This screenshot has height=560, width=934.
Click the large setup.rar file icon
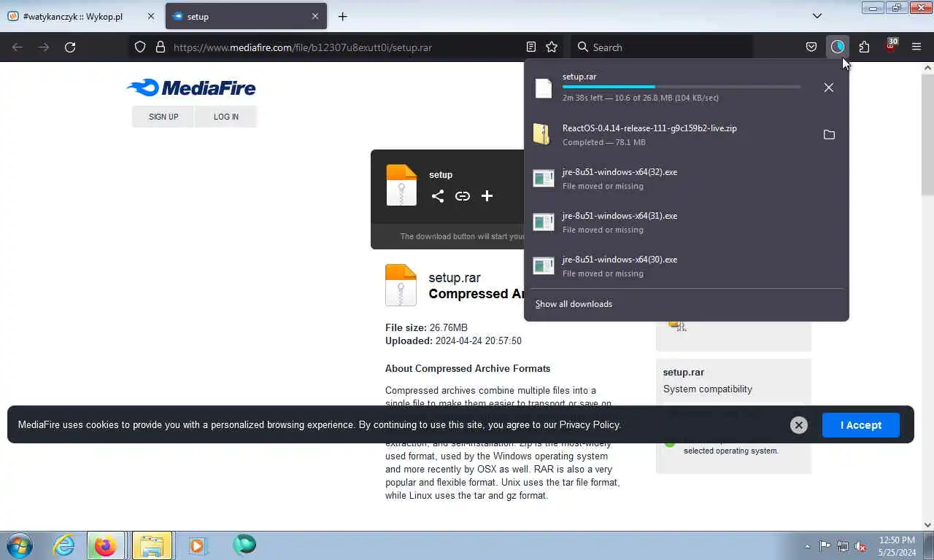401,284
